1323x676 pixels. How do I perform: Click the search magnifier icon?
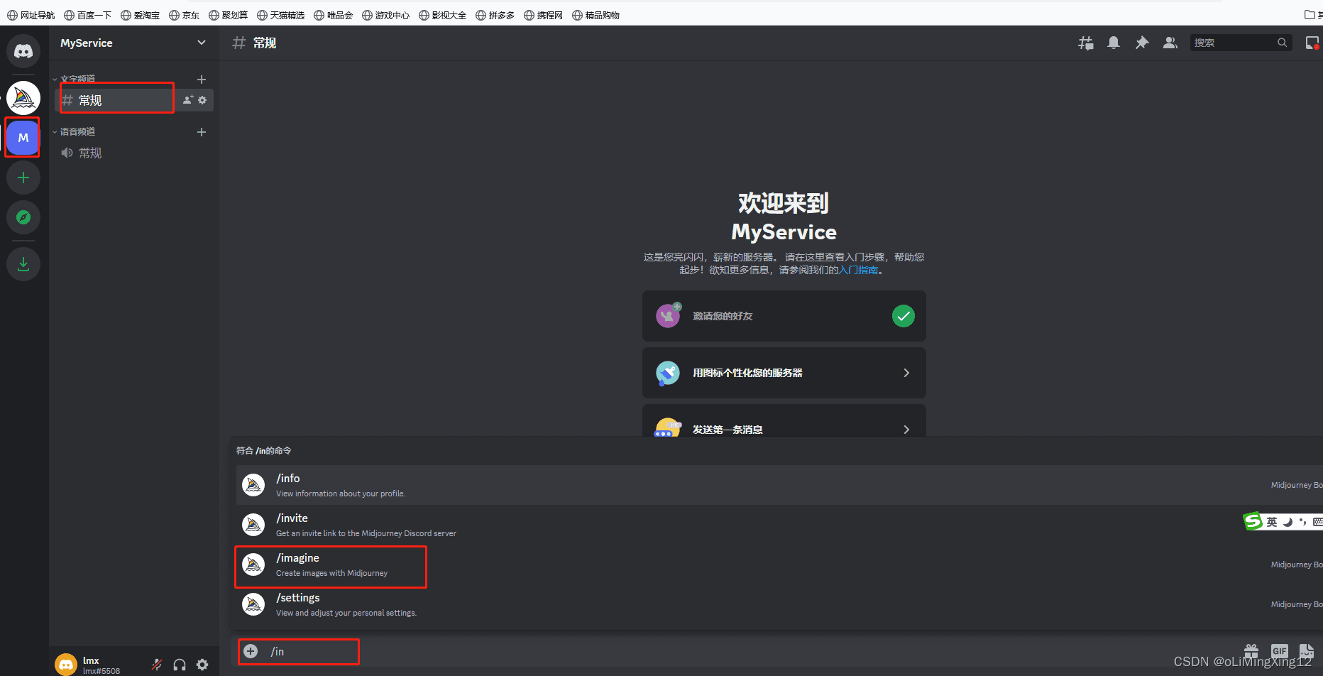click(x=1282, y=43)
